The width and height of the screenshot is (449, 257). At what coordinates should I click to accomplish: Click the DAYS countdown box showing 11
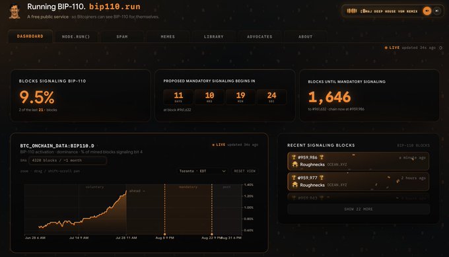point(178,97)
